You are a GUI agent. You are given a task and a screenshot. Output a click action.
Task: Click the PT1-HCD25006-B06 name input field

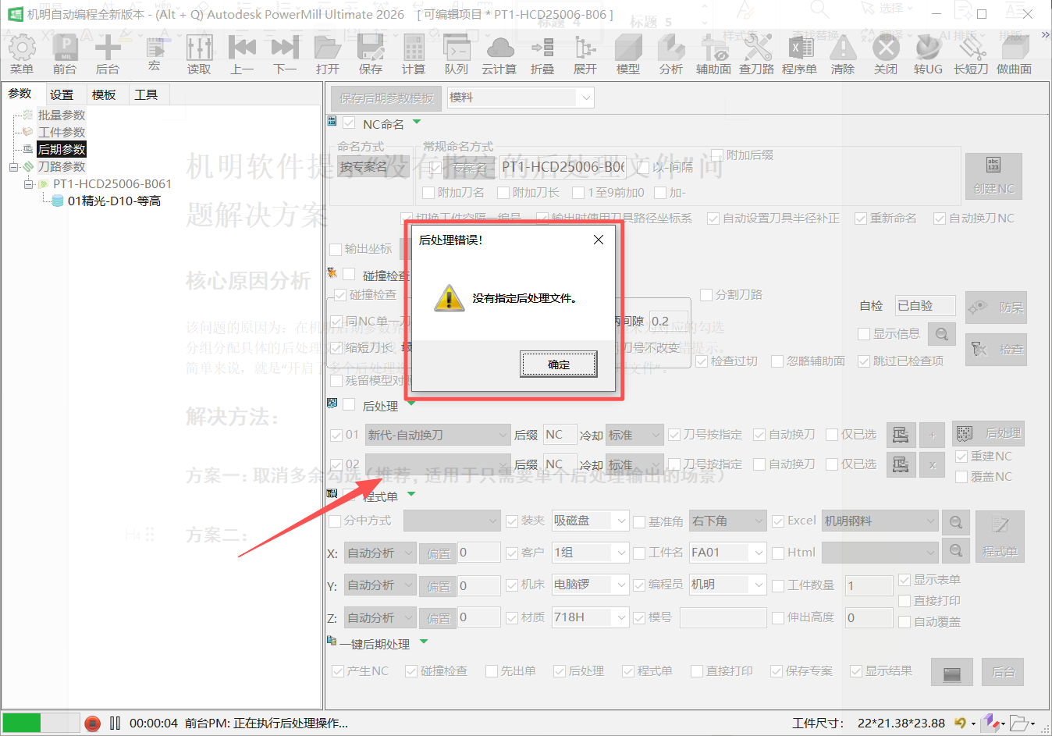point(563,167)
